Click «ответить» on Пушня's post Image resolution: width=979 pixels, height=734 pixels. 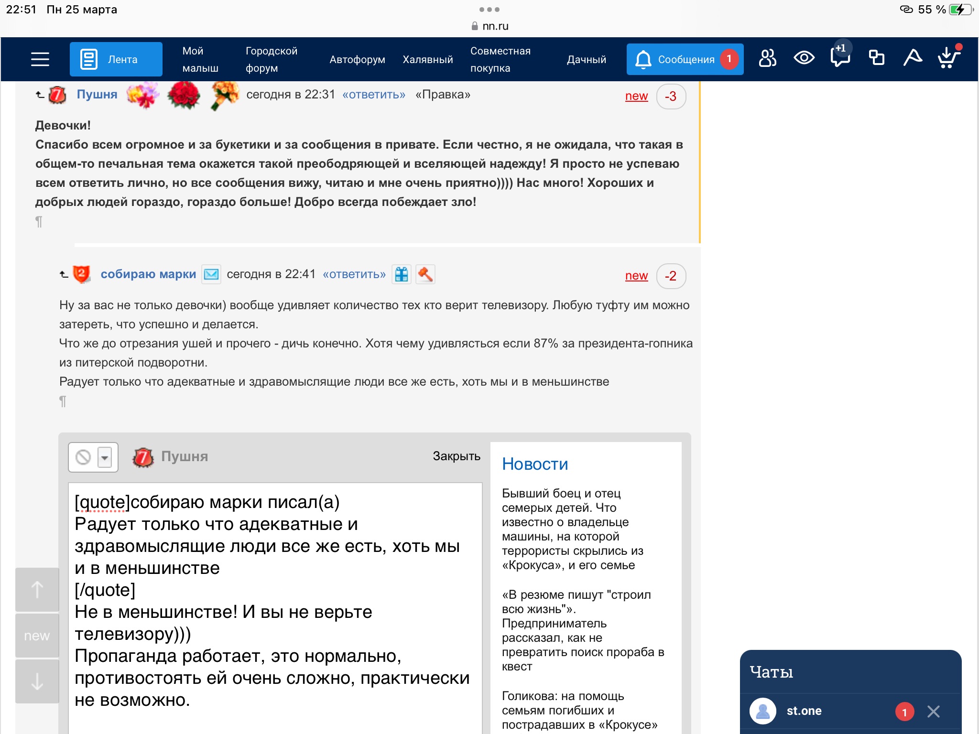[x=374, y=95]
